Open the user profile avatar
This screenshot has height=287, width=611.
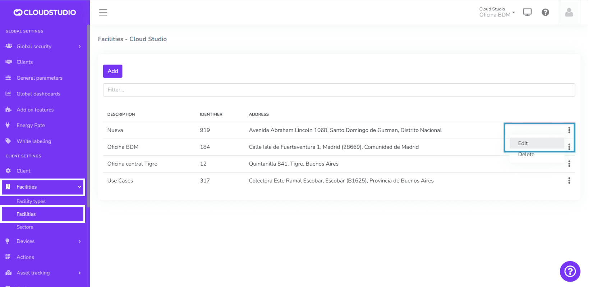coord(569,13)
